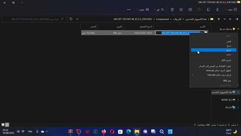Choose تحديد الكل (Select all) in context menu
Image resolution: width=241 pixels, height=136 pixels.
click(214, 60)
